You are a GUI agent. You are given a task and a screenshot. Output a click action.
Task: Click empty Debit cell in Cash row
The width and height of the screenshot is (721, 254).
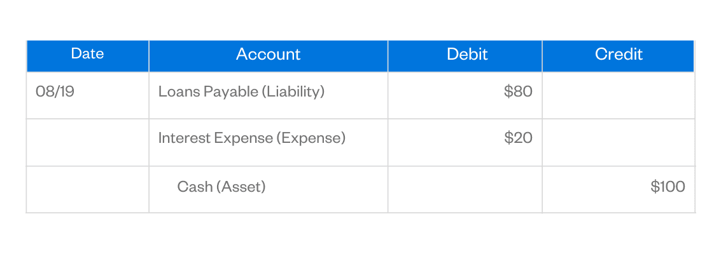[x=465, y=189]
